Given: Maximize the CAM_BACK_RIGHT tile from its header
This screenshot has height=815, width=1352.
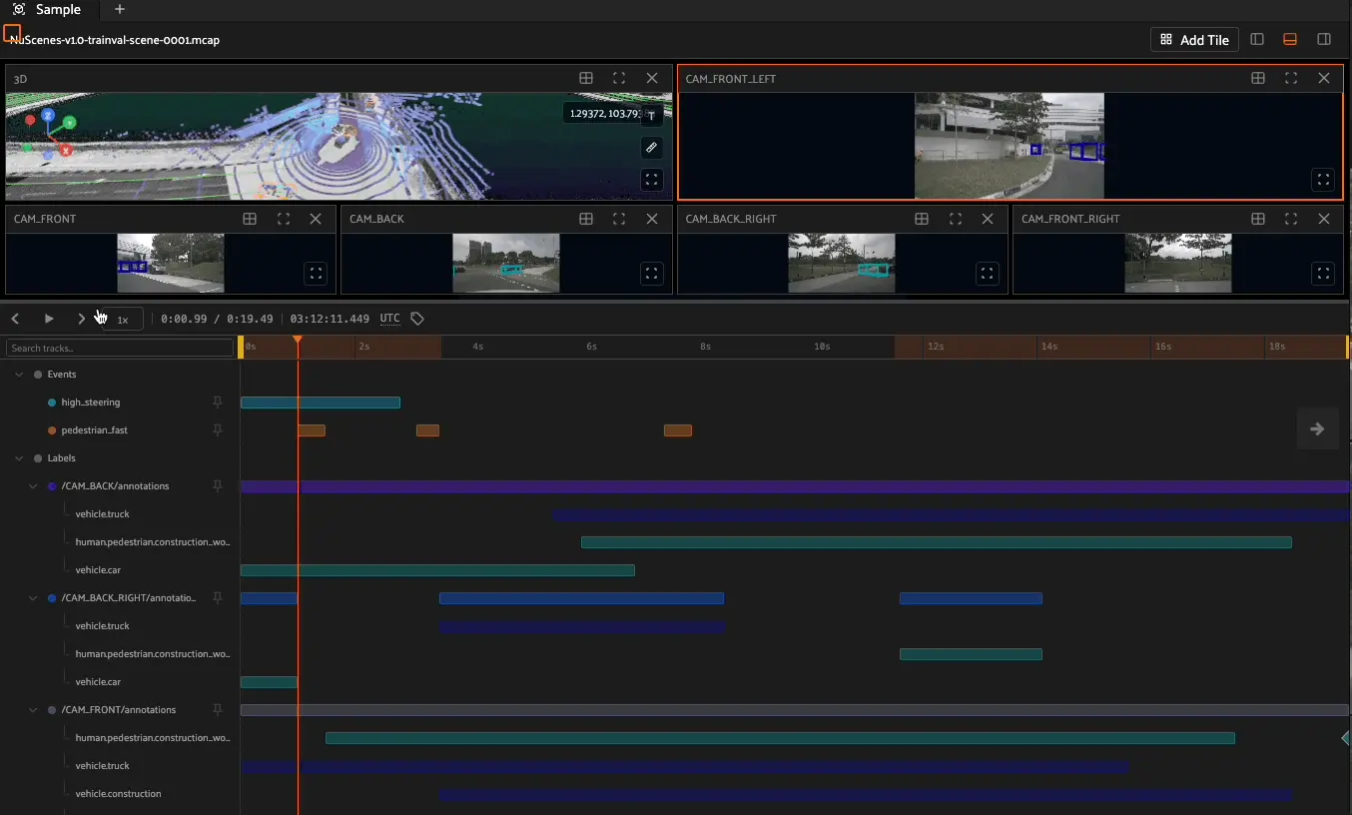Looking at the screenshot, I should [956, 219].
